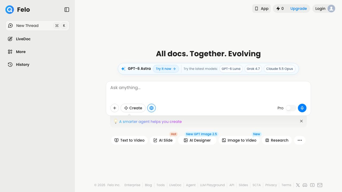Screen dimensions: 342x192
Task: Open the Slides footer link
Action: 243,185
